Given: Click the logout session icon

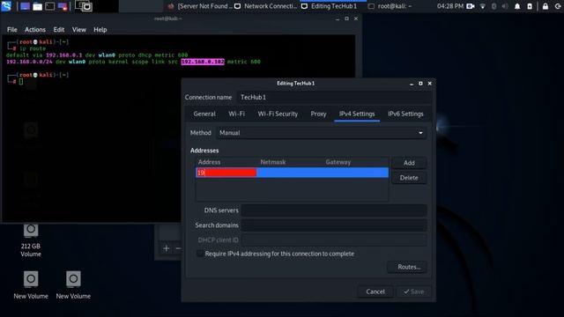Looking at the screenshot, I should 558,6.
